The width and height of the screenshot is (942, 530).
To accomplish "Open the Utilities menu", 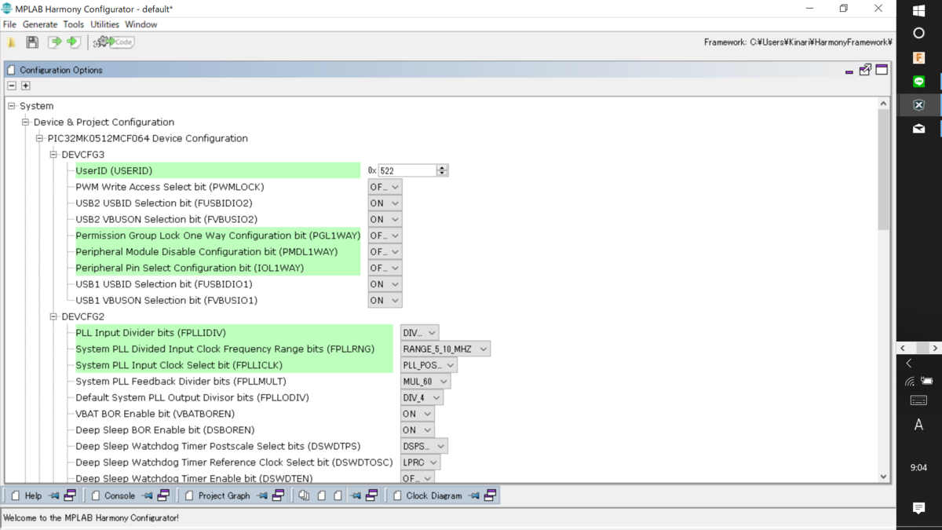I will click(104, 24).
